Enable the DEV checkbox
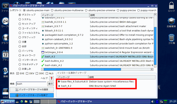The image size is (177, 104). (x=27, y=73)
